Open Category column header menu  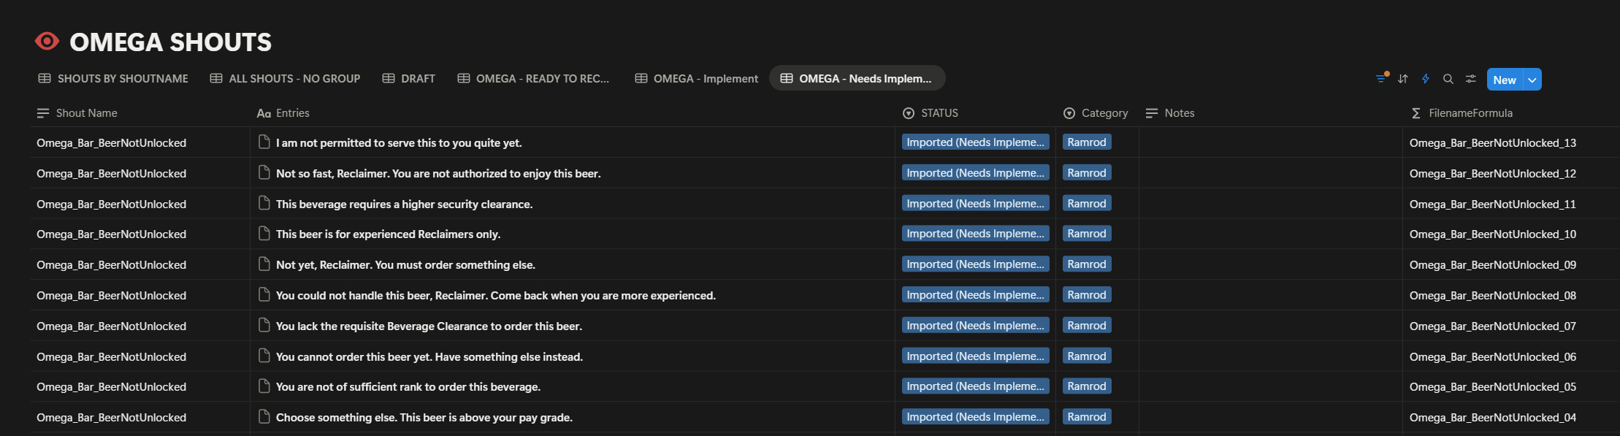(1096, 113)
